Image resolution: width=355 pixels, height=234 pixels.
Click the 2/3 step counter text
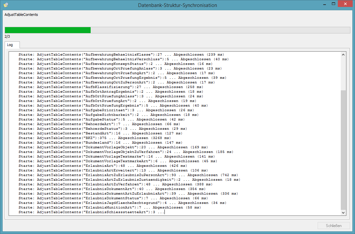coord(7,36)
